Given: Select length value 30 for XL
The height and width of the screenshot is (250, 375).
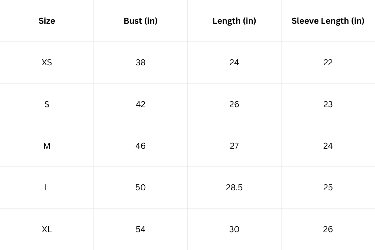Looking at the screenshot, I should tap(234, 229).
